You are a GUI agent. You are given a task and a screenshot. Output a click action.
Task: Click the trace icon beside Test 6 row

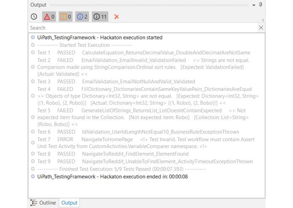33,131
